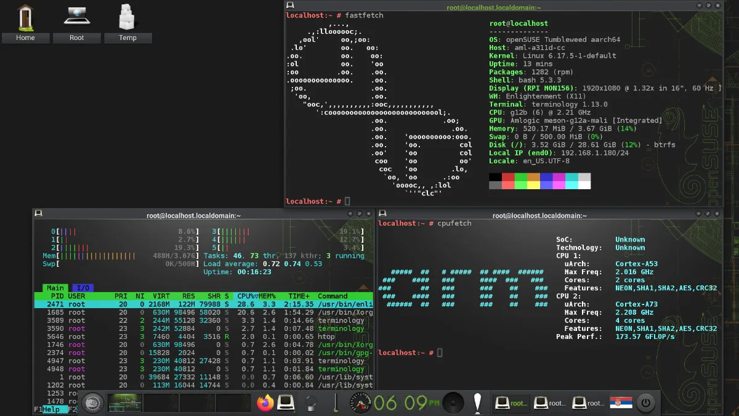Click the exclamation mark notification icon
This screenshot has width=739, height=416.
click(x=478, y=403)
